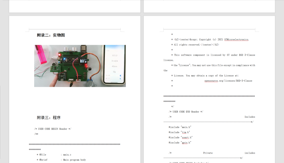
Task: Click the pink lighter in the photo
Action: click(x=41, y=54)
